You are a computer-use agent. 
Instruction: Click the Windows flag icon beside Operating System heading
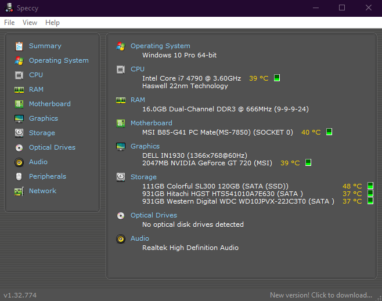point(121,46)
